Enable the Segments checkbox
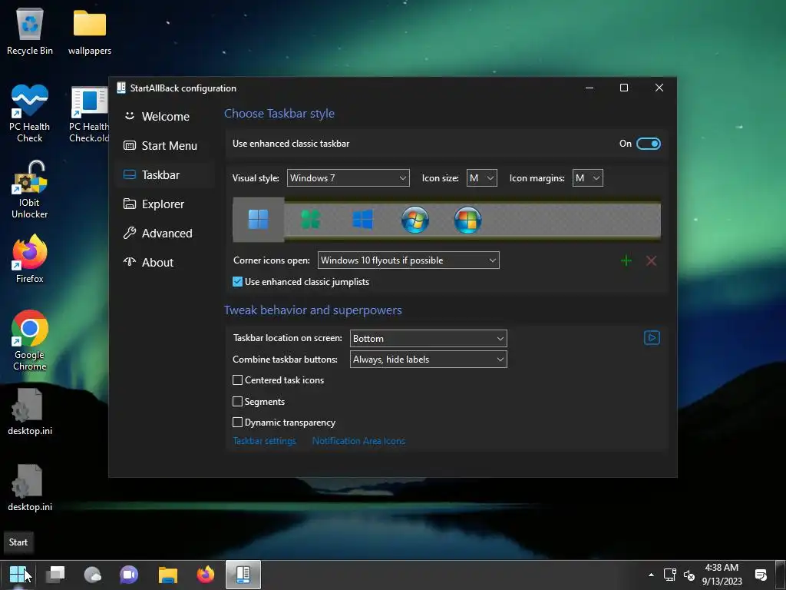The width and height of the screenshot is (786, 590). point(238,401)
